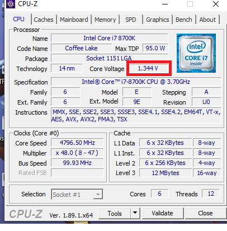The image size is (227, 231).
Task: Switch to the Caches tab
Action: point(44,20)
